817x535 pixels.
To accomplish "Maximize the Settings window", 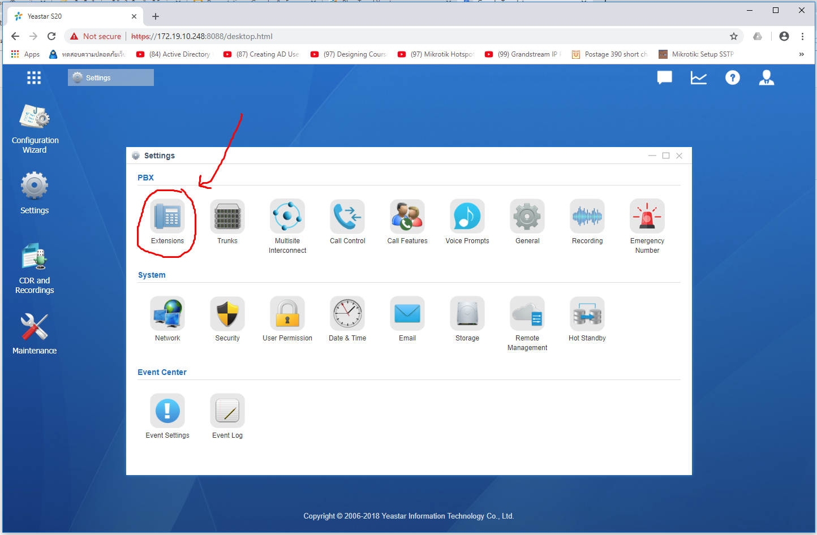I will pyautogui.click(x=666, y=156).
